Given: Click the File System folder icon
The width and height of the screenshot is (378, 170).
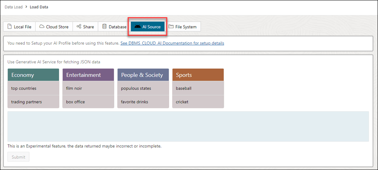Looking at the screenshot, I should coord(171,27).
